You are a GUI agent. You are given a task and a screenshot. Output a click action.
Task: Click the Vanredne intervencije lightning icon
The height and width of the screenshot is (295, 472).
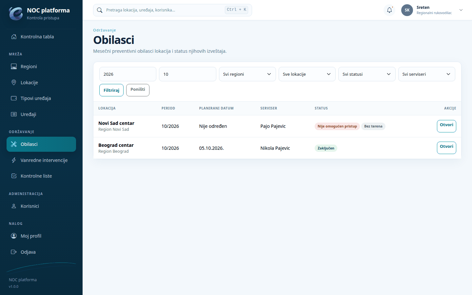[x=14, y=160]
